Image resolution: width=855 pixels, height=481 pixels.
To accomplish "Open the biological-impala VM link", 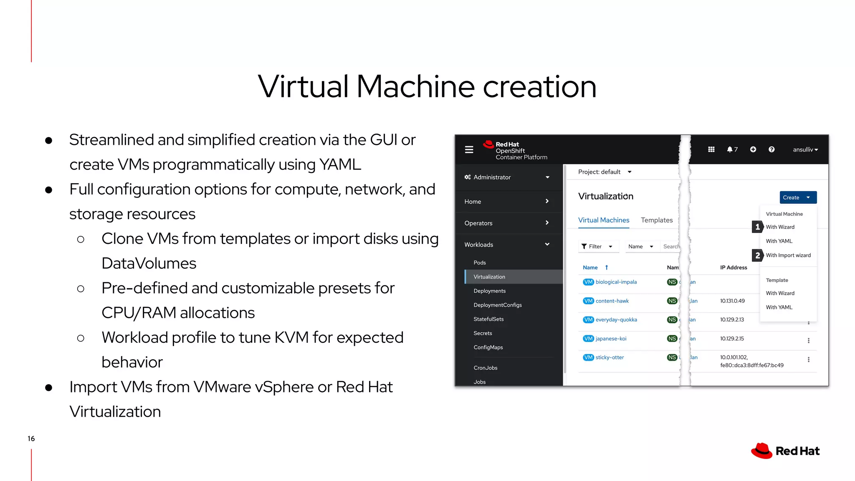I will pyautogui.click(x=616, y=282).
